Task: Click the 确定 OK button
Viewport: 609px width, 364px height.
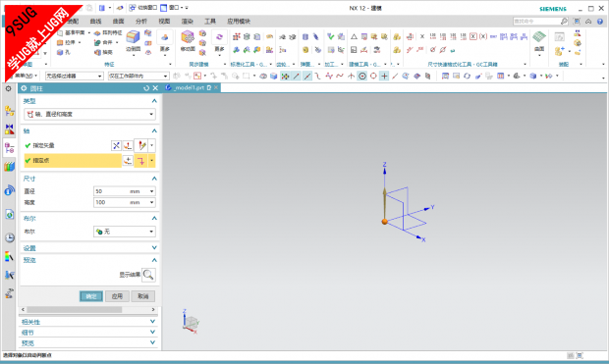Action: click(x=91, y=296)
